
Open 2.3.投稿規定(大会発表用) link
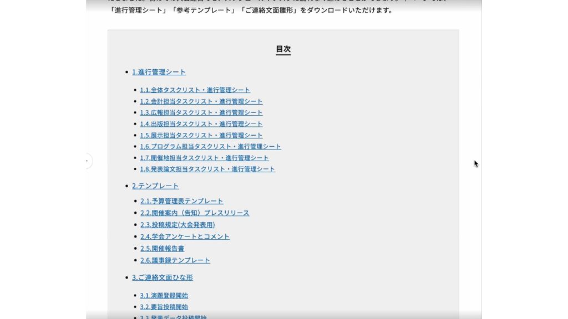point(177,224)
